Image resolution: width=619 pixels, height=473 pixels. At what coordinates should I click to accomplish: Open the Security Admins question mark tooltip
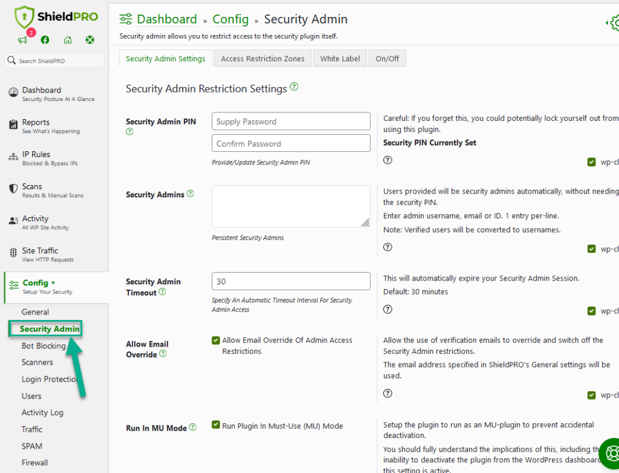[191, 194]
